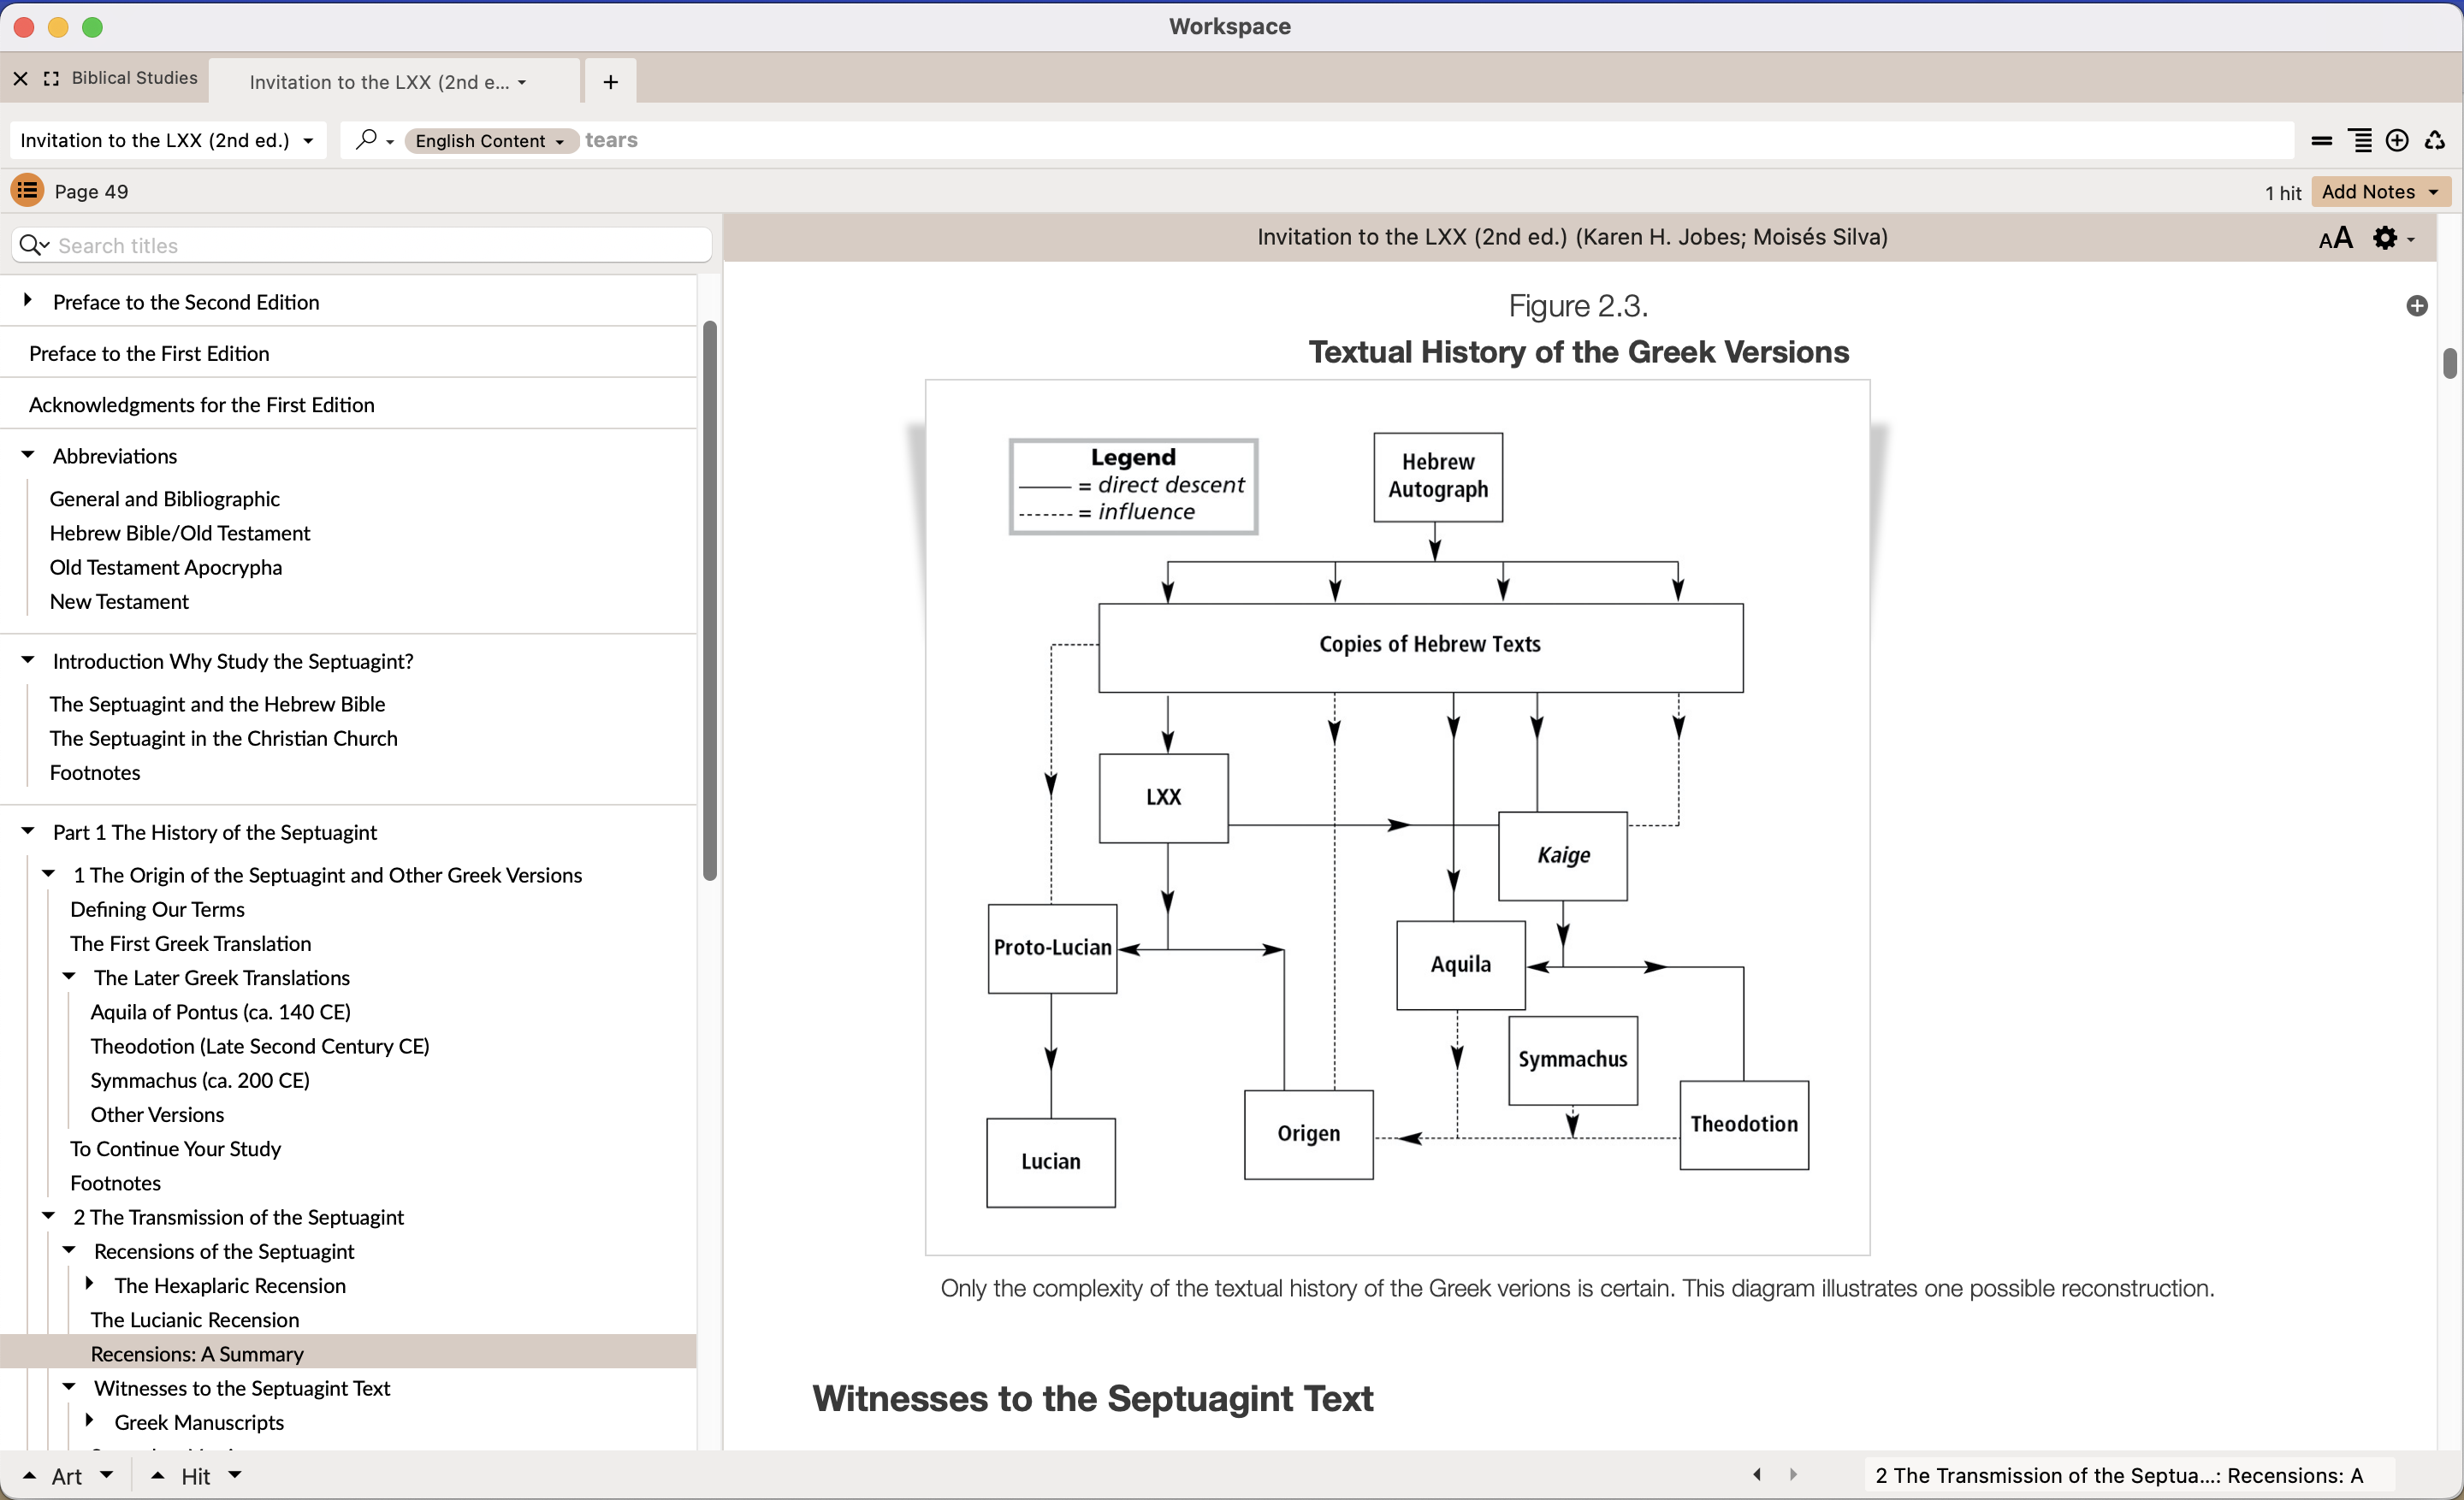The image size is (2464, 1500).
Task: Click the equals sign parallel icon
Action: pos(2322,141)
